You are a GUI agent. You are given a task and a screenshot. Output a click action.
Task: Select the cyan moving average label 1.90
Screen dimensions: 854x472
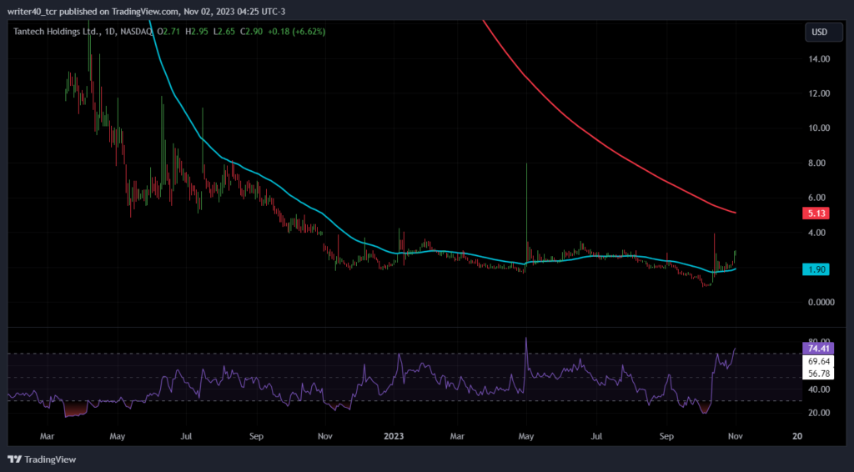point(816,269)
